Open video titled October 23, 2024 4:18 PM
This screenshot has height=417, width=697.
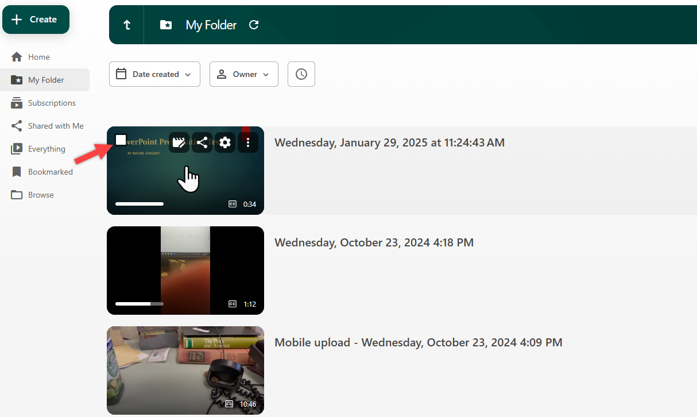[x=374, y=242]
